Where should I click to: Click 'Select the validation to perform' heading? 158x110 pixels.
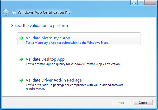[x=40, y=26]
